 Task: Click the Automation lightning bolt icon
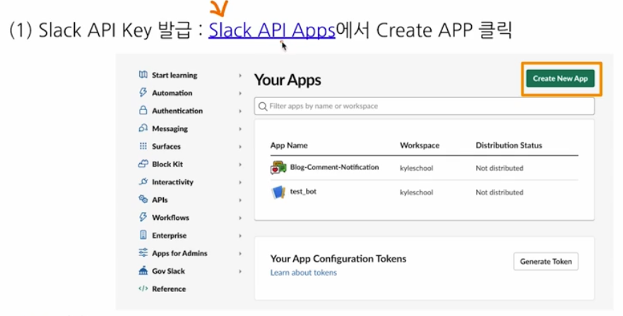[x=143, y=92]
